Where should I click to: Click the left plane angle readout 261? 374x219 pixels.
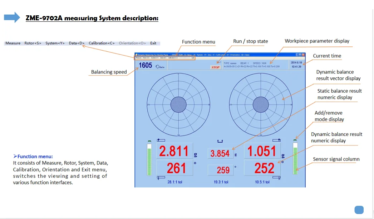[174, 168]
